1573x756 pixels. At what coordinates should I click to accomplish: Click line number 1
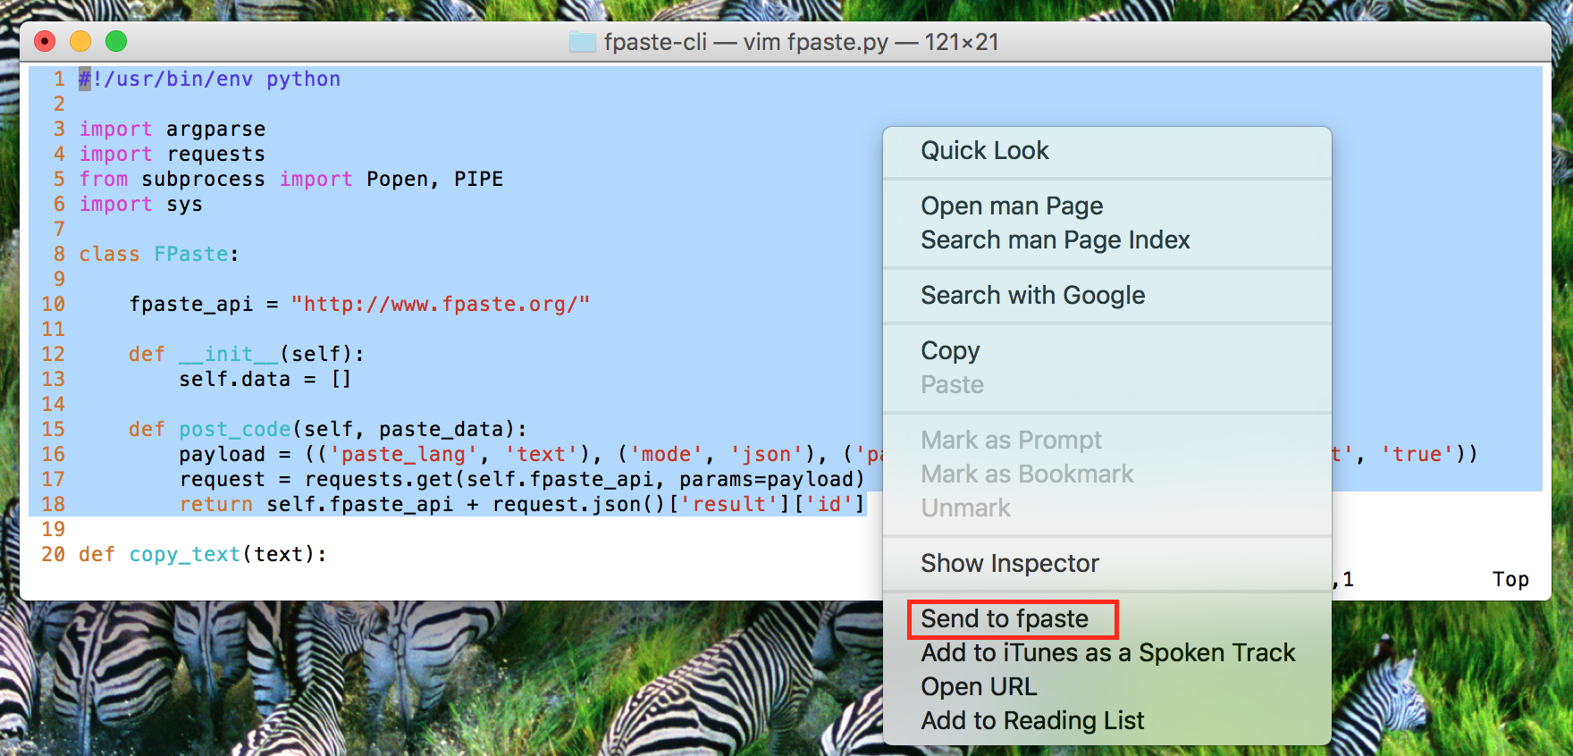pos(59,80)
